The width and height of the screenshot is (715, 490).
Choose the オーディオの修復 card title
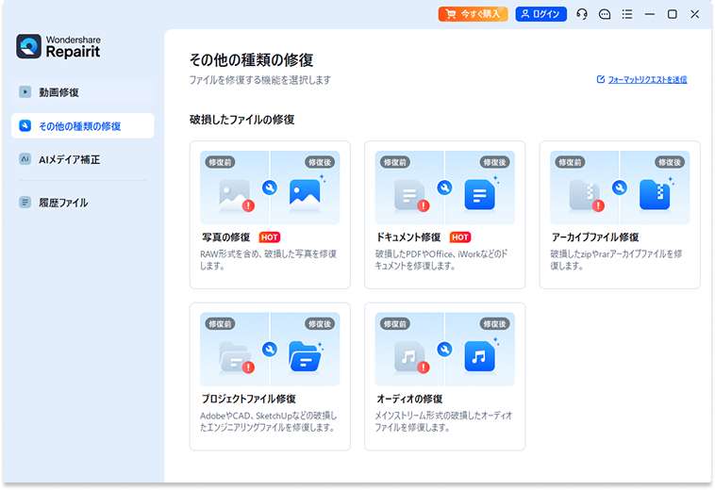coord(408,400)
